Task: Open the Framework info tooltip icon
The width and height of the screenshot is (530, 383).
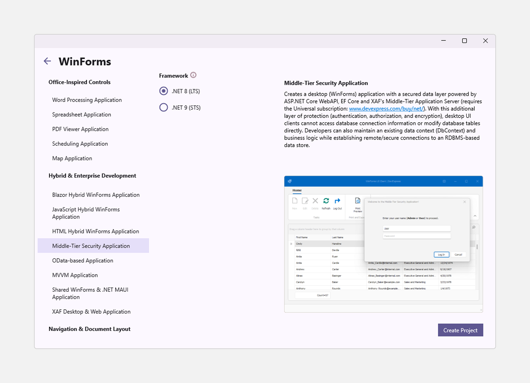Action: (194, 75)
